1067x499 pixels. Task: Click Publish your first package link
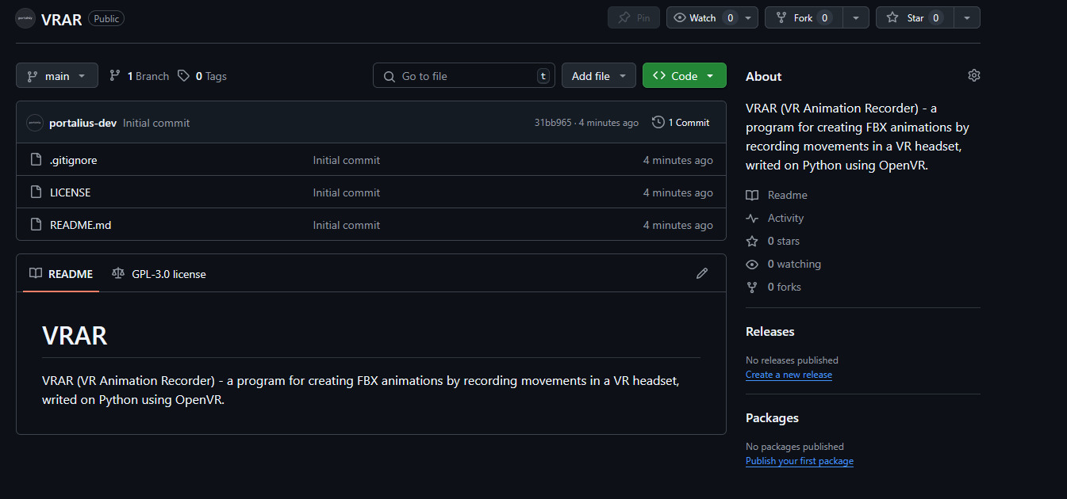799,461
